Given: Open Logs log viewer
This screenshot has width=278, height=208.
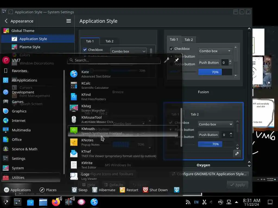Looking at the screenshot, I should coord(123,176).
